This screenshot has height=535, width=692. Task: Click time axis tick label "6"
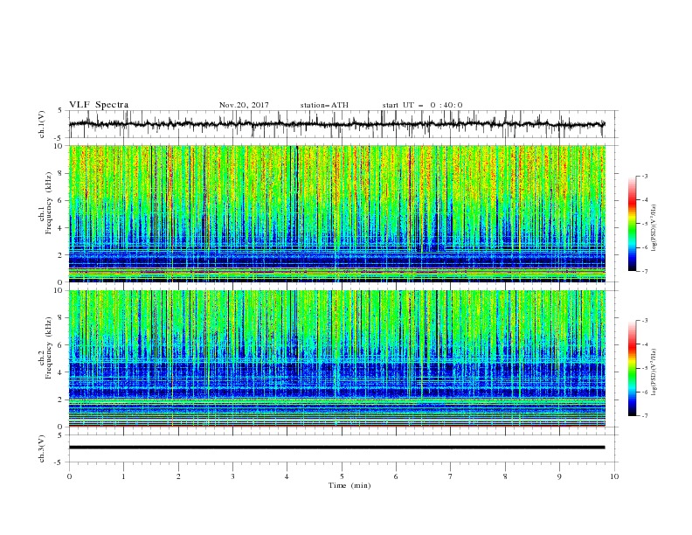point(396,476)
